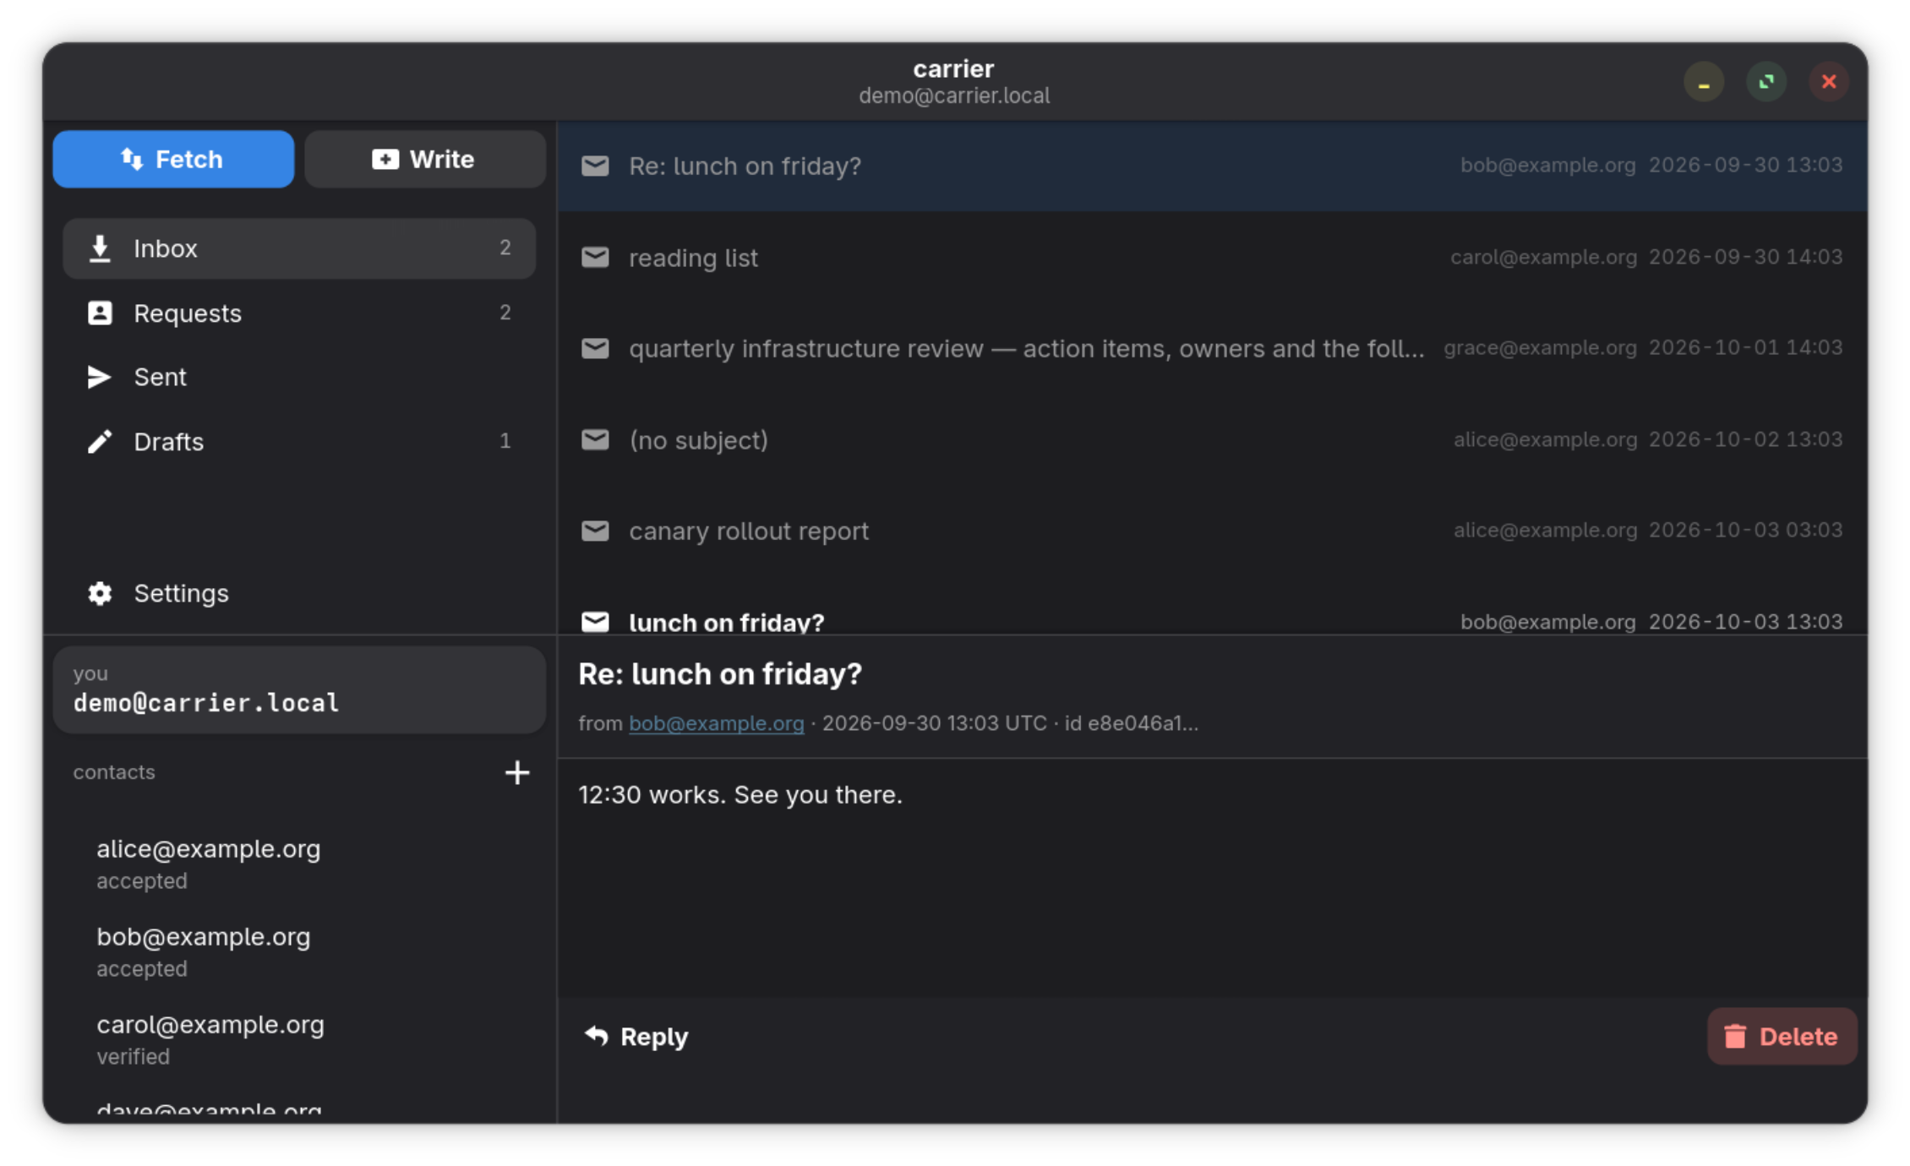Image resolution: width=1910 pixels, height=1166 pixels.
Task: Click the Requests count badge
Action: click(505, 312)
